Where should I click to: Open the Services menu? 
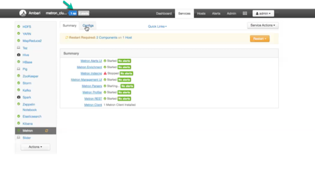tap(184, 14)
